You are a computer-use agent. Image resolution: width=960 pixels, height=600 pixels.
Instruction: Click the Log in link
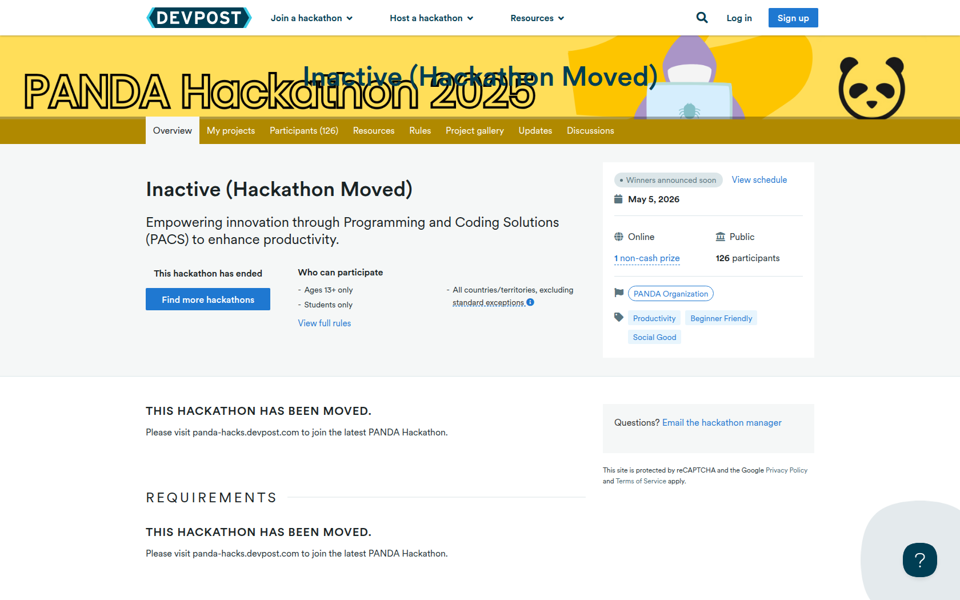tap(739, 18)
